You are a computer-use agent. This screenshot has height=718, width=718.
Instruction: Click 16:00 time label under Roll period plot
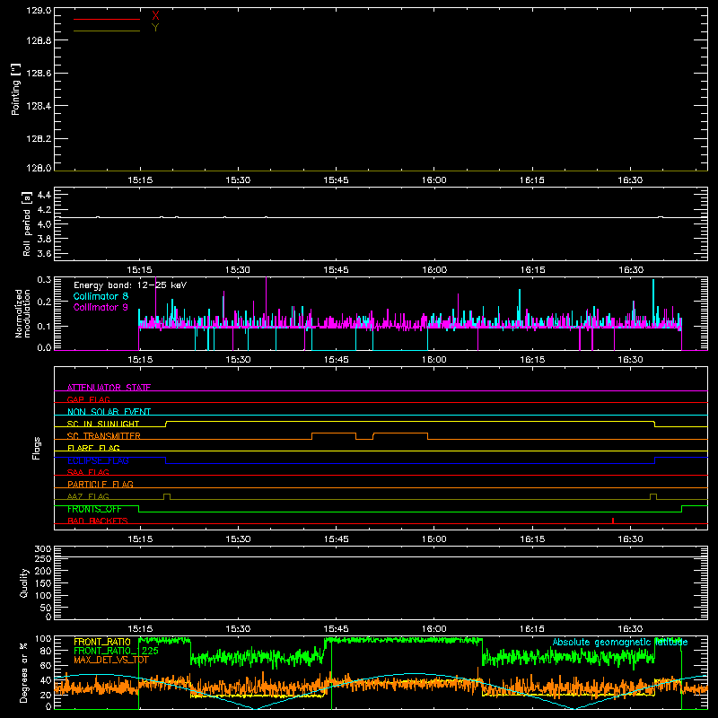pyautogui.click(x=434, y=270)
